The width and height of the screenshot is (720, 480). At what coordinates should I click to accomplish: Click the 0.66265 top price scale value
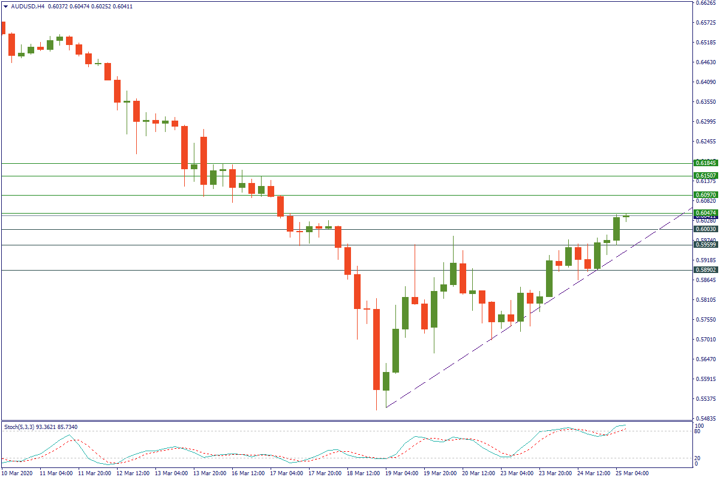pyautogui.click(x=706, y=3)
